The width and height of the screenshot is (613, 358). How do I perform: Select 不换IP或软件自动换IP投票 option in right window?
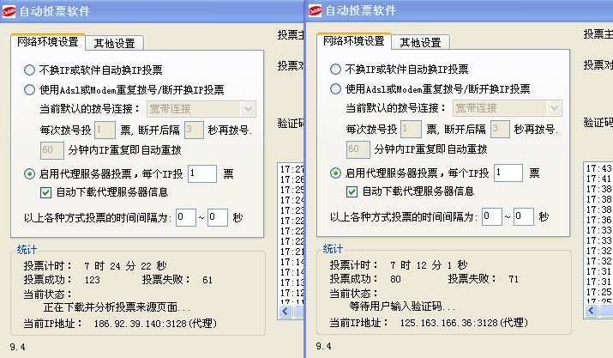[336, 70]
